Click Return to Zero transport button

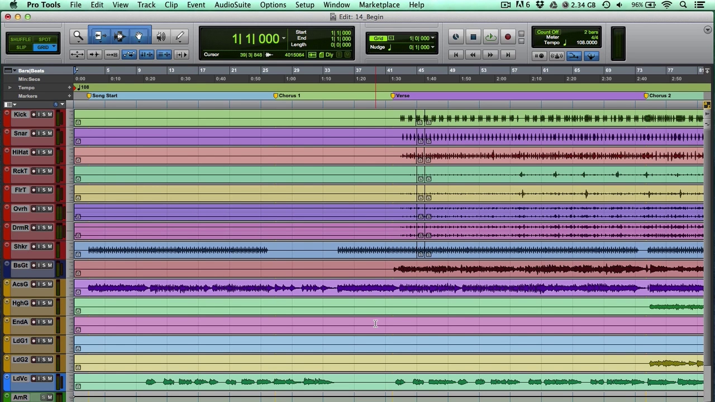(456, 55)
